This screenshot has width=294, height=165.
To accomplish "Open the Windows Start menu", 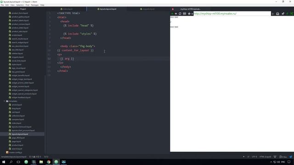I will pyautogui.click(x=4, y=162).
